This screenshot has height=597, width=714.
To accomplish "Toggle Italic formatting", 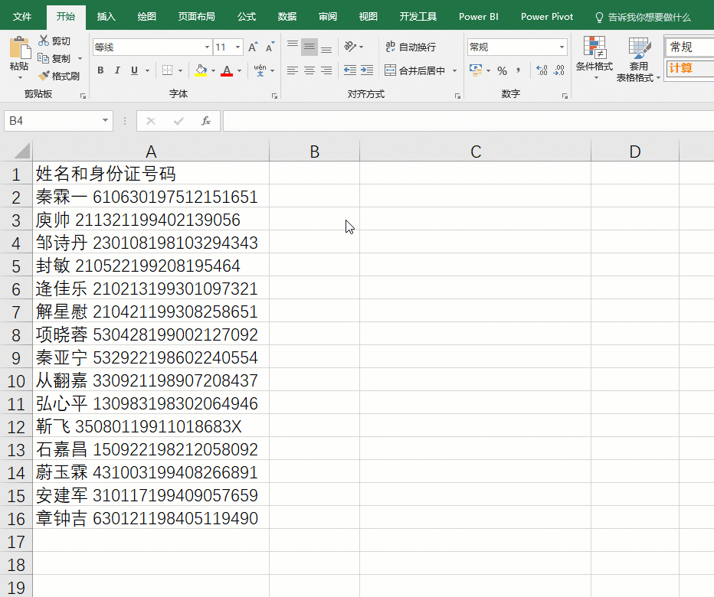I will pyautogui.click(x=117, y=70).
